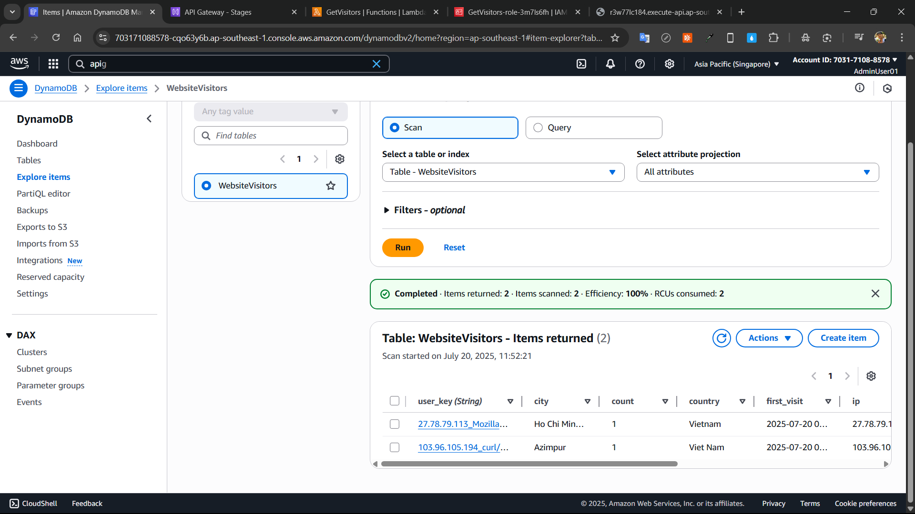Follow the DynamoDB breadcrumb link
915x514 pixels.
click(x=56, y=88)
